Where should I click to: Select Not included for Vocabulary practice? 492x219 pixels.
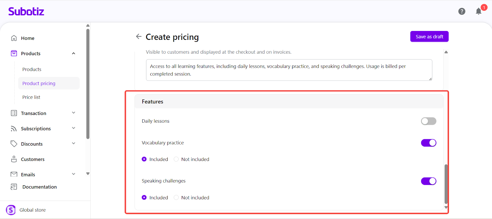point(176,159)
